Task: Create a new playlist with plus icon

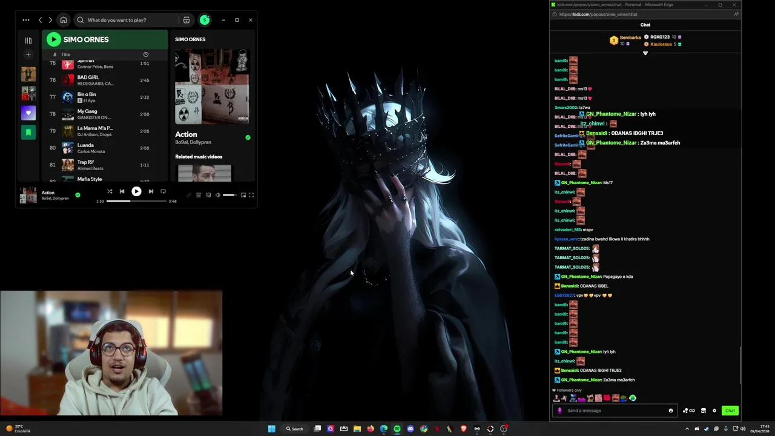Action: pyautogui.click(x=28, y=54)
